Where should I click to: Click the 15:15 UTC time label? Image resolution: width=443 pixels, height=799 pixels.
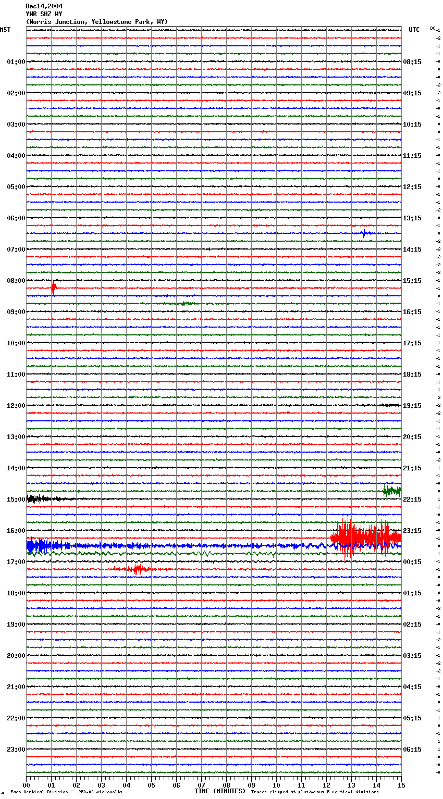pyautogui.click(x=412, y=281)
